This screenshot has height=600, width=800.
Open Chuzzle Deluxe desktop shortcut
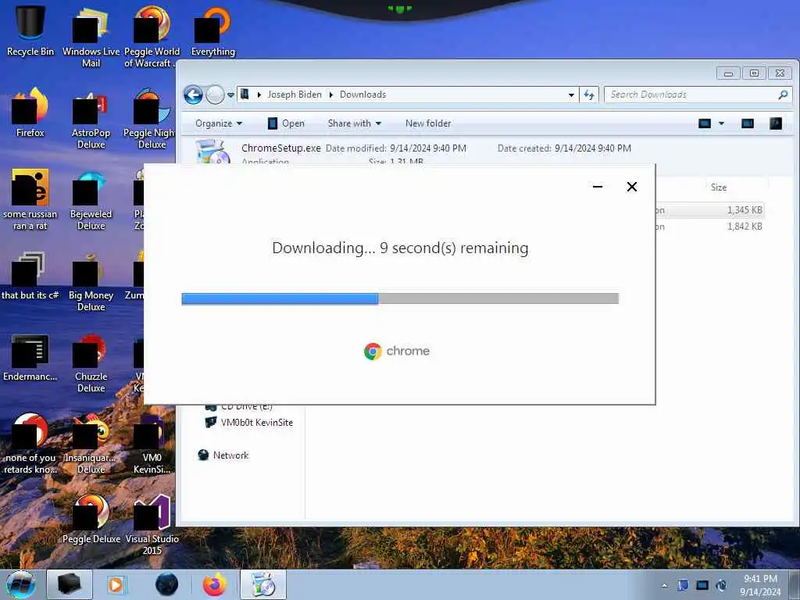pyautogui.click(x=91, y=362)
